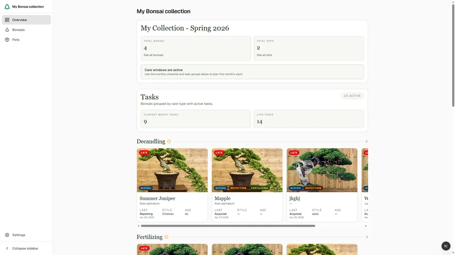Click the Wiring tag on jkghj card
Viewport: 455px width, 255px height.
click(295, 188)
